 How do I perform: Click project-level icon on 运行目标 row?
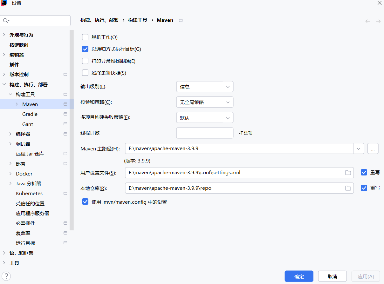[65, 243]
